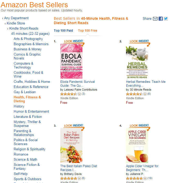Viewport: 171px width, 183px height.
Task: Expand rating dropdown for Ebola Pandemic guide
Action: click(x=79, y=94)
